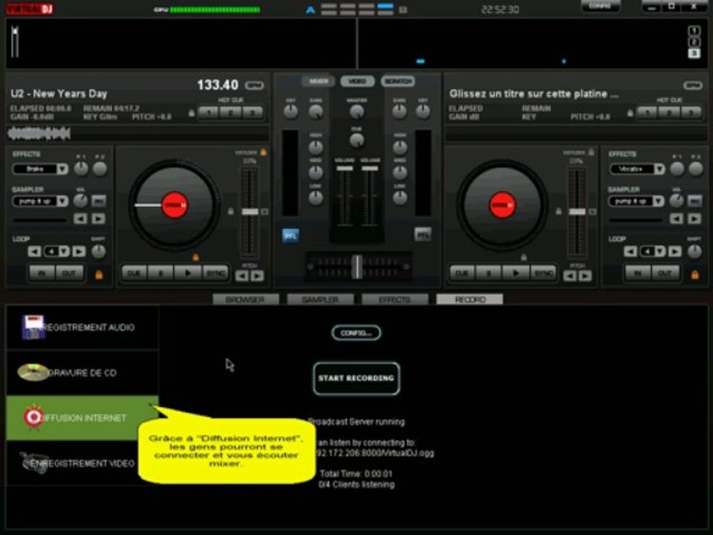This screenshot has width=713, height=535.
Task: Toggle the right deck loop lock icon
Action: coord(694,275)
